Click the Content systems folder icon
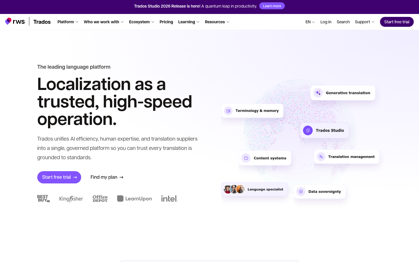The height and width of the screenshot is (262, 419). pos(246,158)
